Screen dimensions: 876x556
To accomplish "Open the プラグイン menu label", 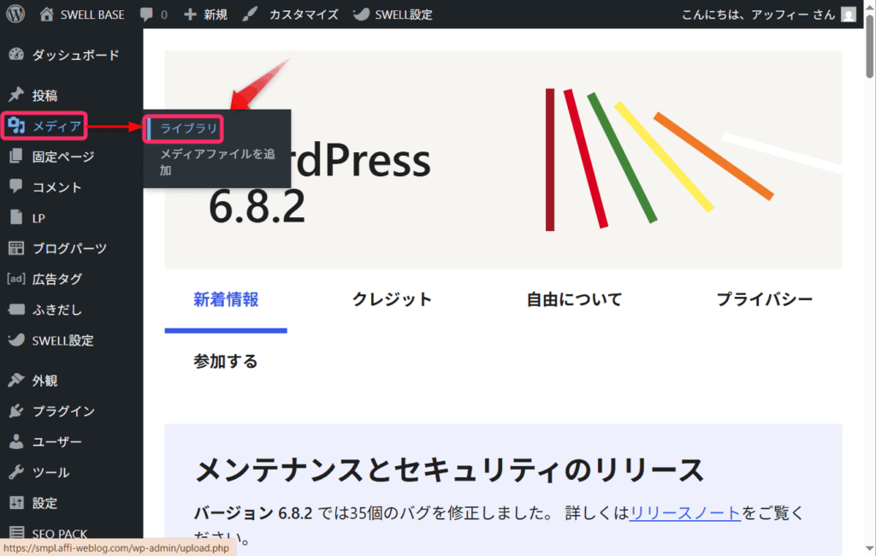I will click(x=63, y=411).
